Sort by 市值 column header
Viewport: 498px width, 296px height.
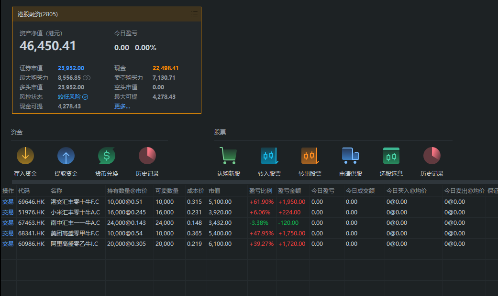pyautogui.click(x=214, y=191)
